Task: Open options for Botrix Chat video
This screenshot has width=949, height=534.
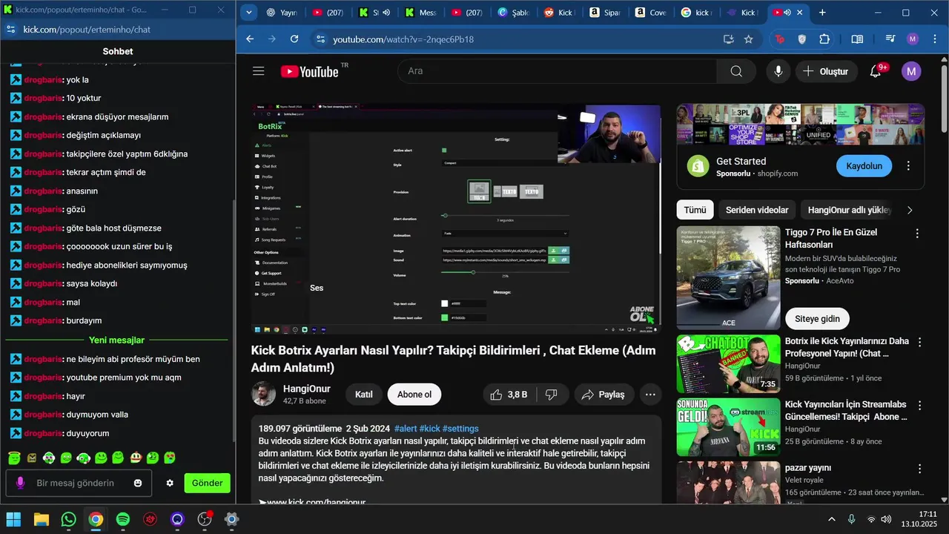Action: coord(920,343)
